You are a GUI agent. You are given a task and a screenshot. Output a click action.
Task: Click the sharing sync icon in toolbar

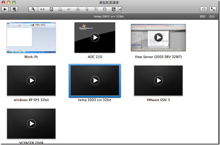point(113,10)
